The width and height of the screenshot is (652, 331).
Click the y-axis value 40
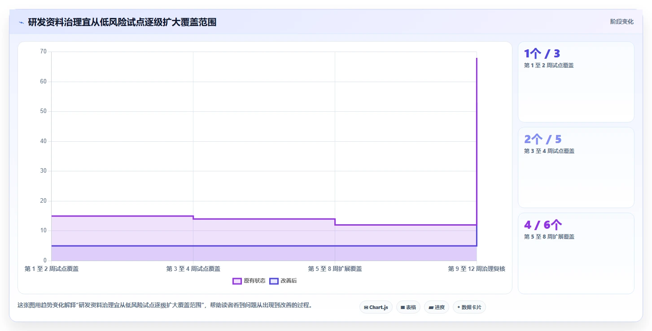[43, 141]
